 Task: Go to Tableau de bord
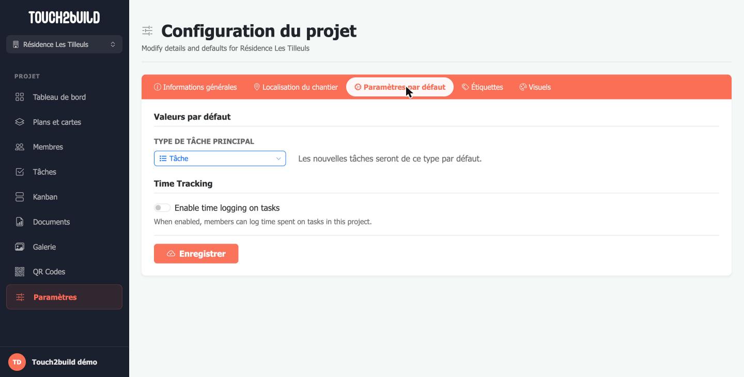(64, 97)
